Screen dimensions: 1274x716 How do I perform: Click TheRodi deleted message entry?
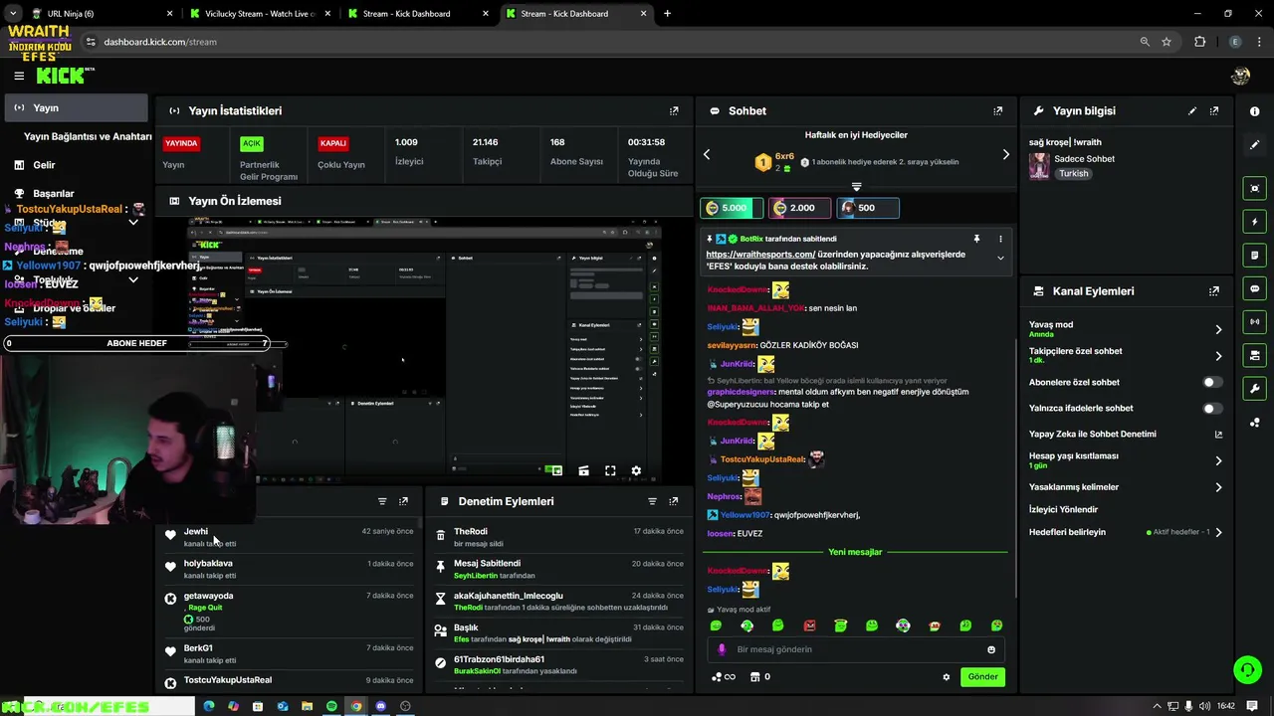(560, 537)
